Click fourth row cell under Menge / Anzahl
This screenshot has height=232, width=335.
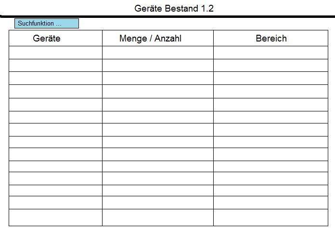point(158,91)
